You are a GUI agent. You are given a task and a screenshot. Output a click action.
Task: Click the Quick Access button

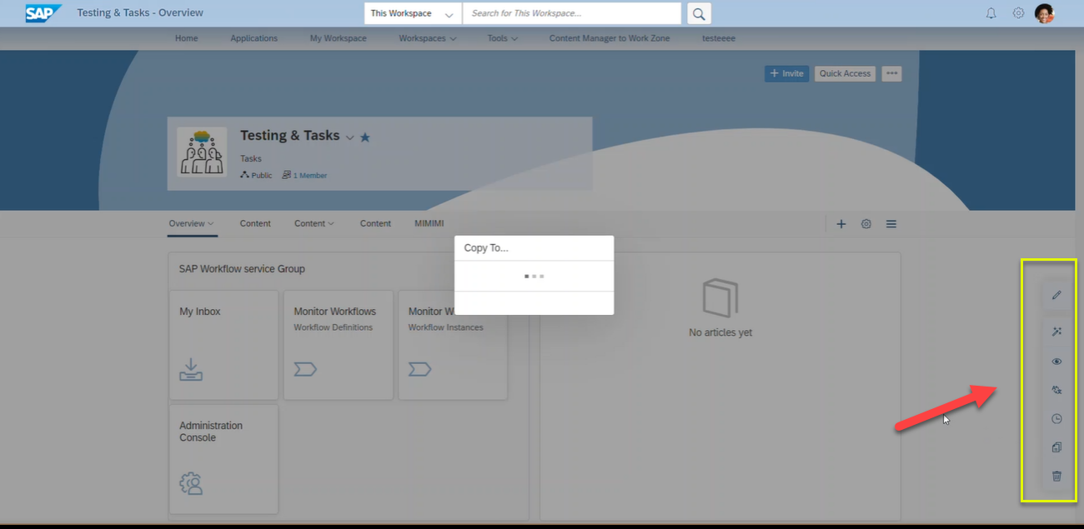(x=845, y=73)
